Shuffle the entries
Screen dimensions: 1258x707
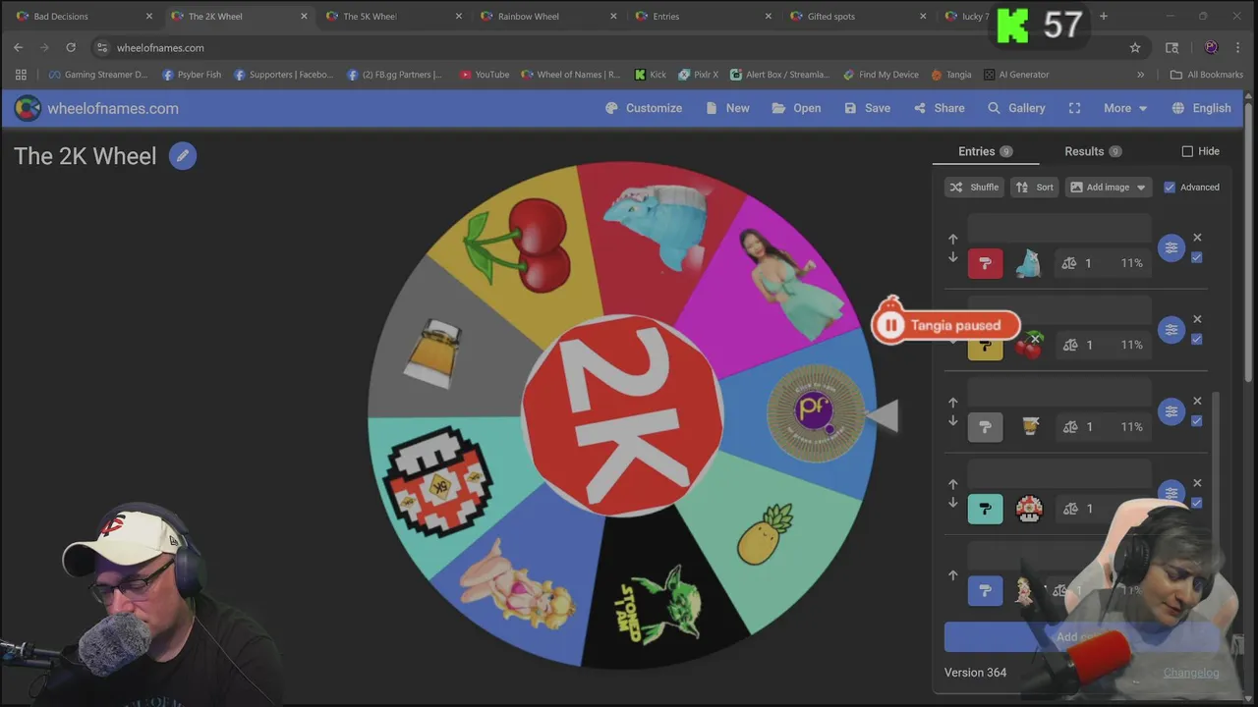974,187
